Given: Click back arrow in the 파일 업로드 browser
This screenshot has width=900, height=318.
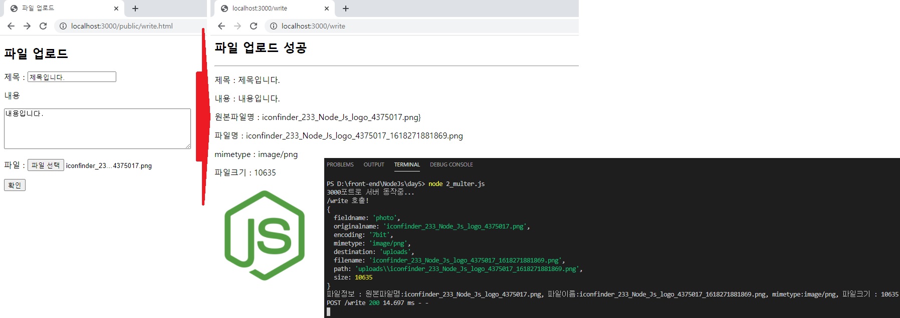Looking at the screenshot, I should pyautogui.click(x=11, y=26).
